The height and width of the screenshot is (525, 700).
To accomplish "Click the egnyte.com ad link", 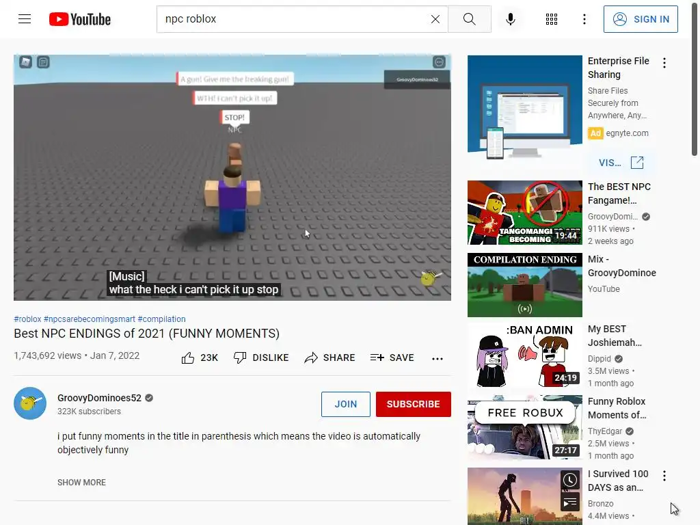I will pyautogui.click(x=627, y=133).
